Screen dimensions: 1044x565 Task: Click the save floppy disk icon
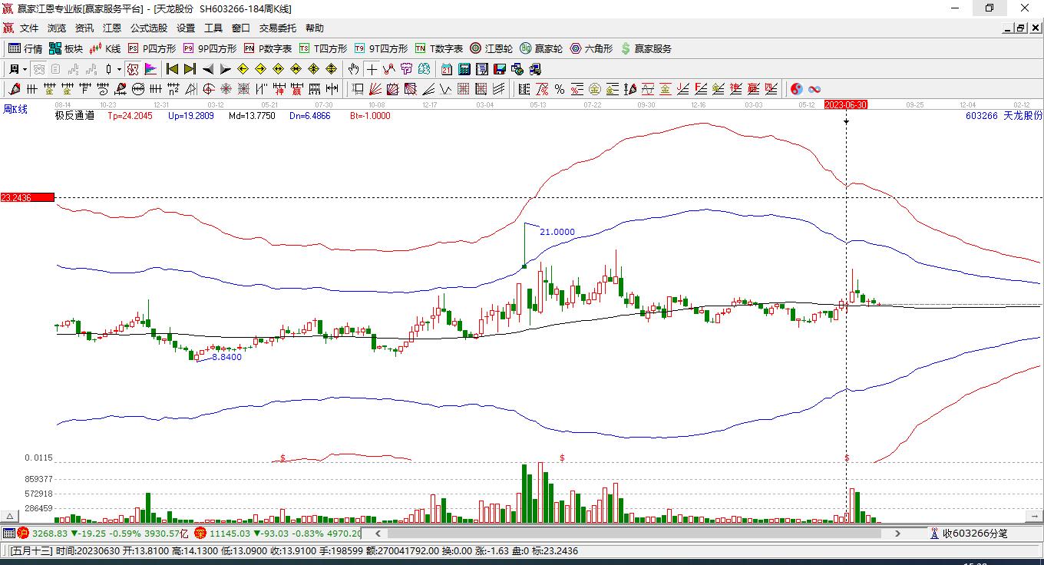pos(499,69)
